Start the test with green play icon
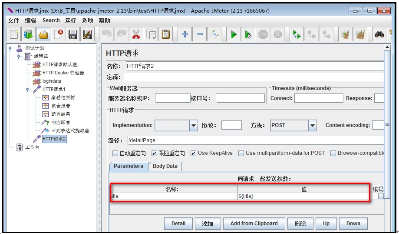 [x=234, y=34]
